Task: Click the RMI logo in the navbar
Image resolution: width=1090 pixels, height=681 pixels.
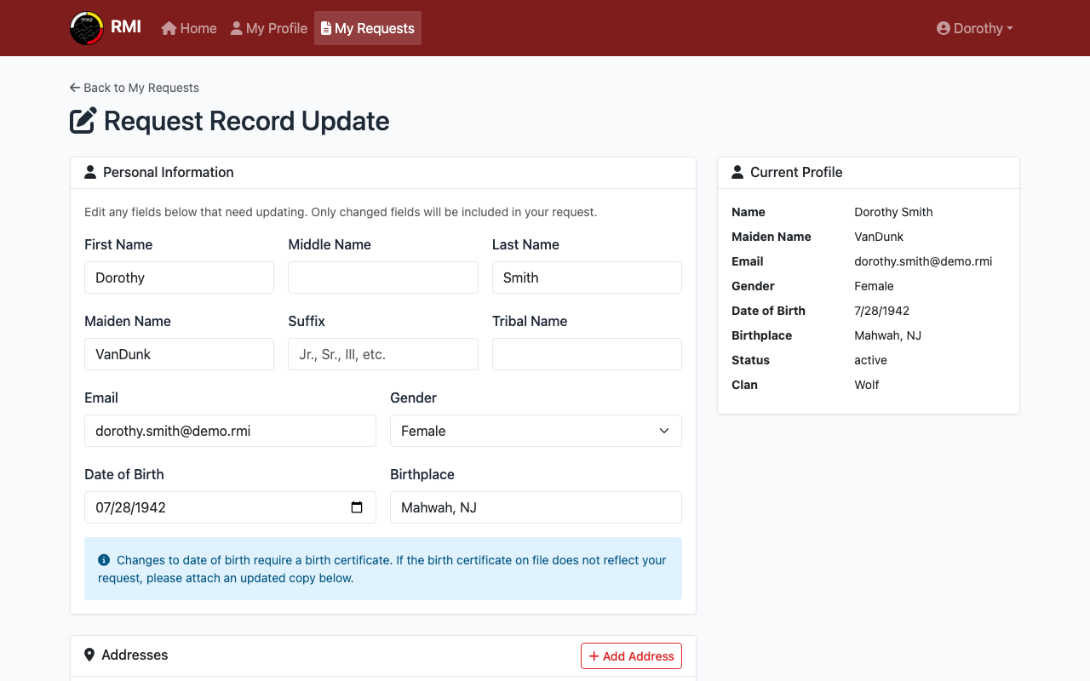Action: pos(85,27)
